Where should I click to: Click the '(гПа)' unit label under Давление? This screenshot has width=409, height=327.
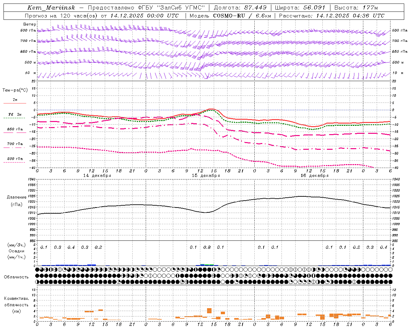coord(17,204)
